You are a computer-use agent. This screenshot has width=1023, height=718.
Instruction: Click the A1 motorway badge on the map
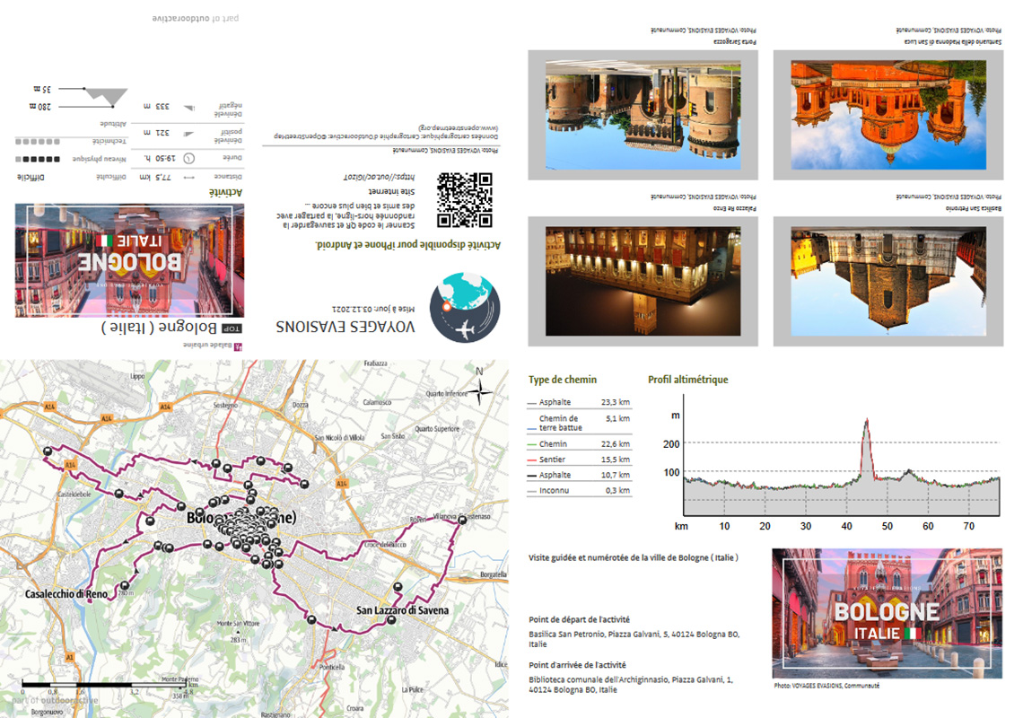(x=70, y=657)
